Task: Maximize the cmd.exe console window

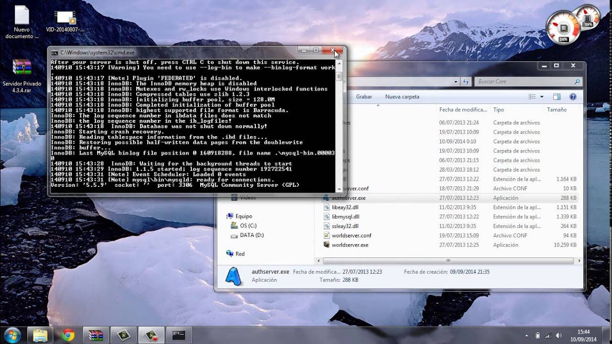Action: (x=316, y=50)
